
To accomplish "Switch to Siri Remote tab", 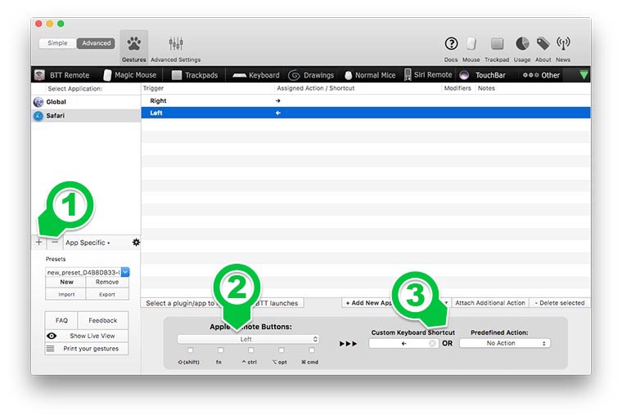I will [x=428, y=75].
